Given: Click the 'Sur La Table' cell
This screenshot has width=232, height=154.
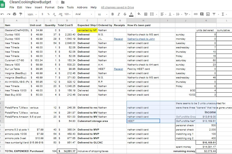Looking at the screenshot, I should coord(17,69).
